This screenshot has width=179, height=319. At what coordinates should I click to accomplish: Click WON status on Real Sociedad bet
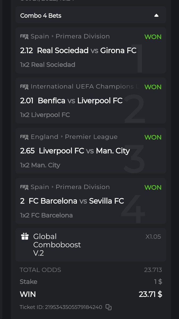(153, 37)
